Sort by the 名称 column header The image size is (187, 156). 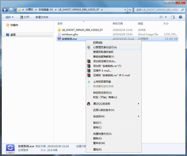(60, 23)
